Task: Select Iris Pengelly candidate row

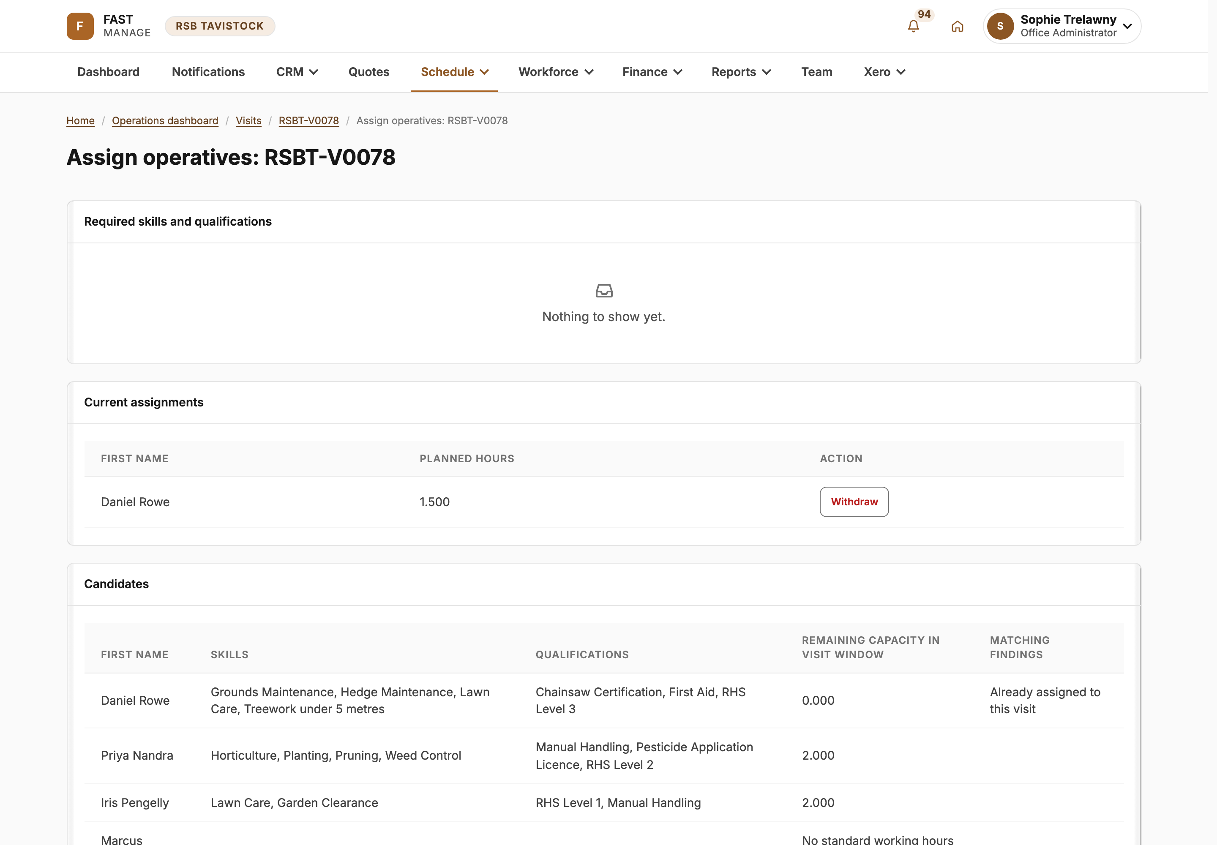Action: (x=604, y=803)
